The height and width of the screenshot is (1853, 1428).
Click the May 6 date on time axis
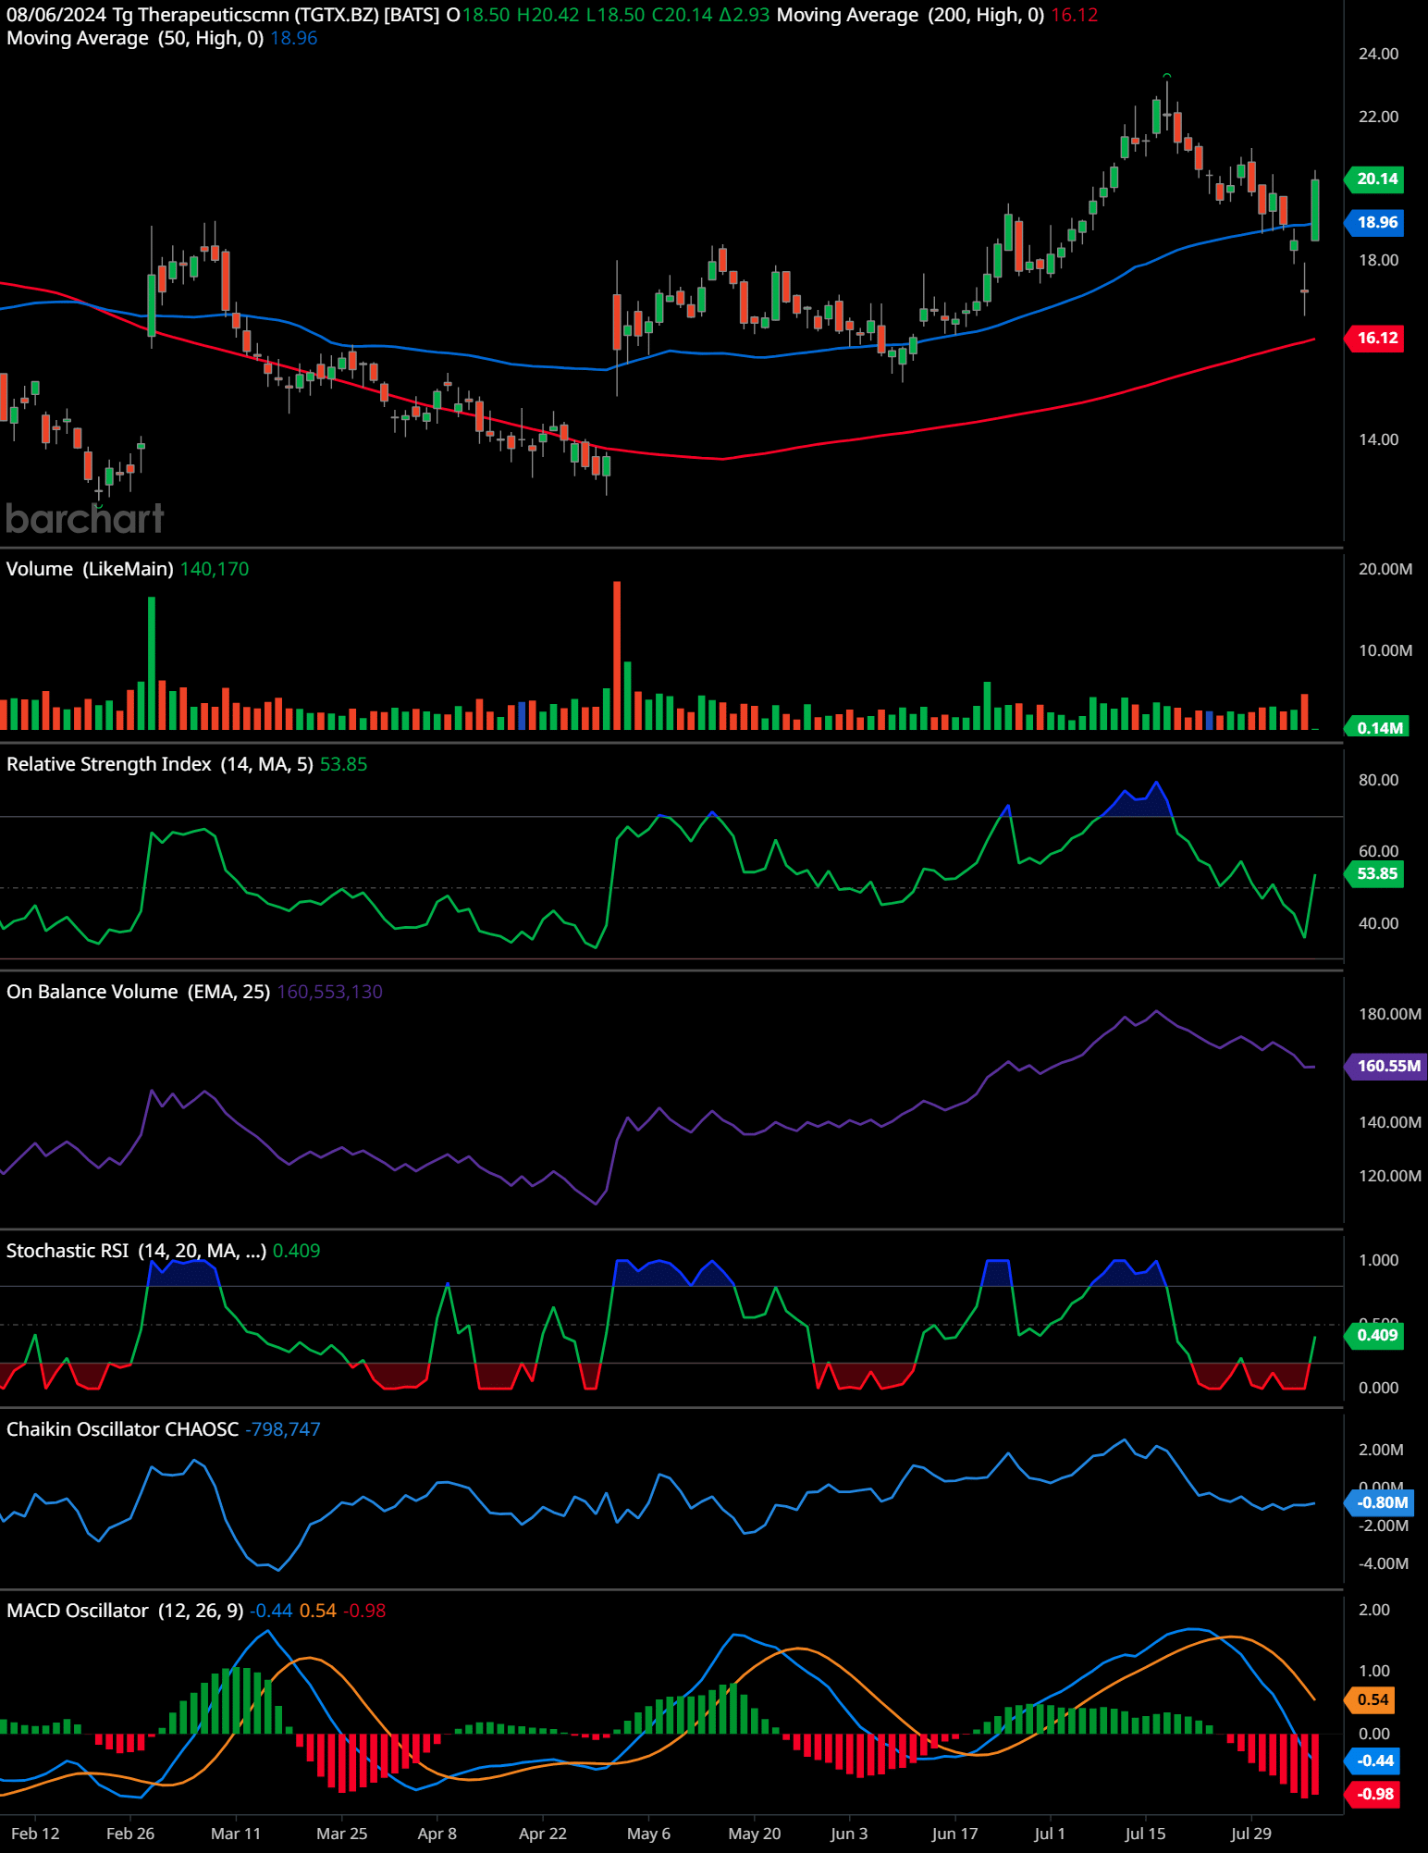pyautogui.click(x=648, y=1834)
